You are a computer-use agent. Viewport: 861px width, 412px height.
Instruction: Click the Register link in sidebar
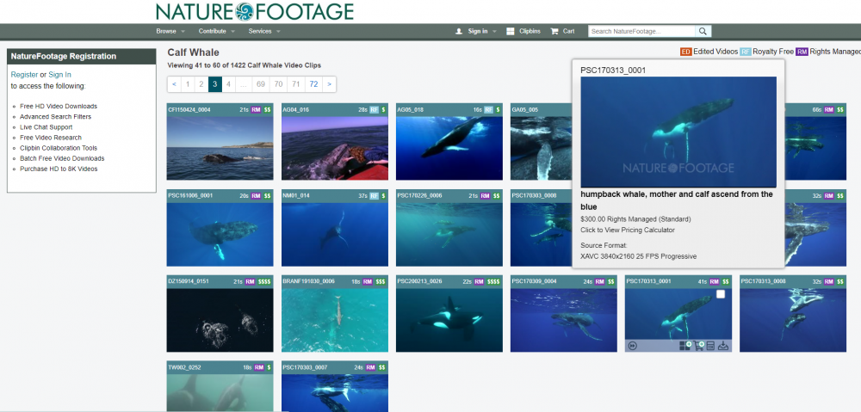24,75
